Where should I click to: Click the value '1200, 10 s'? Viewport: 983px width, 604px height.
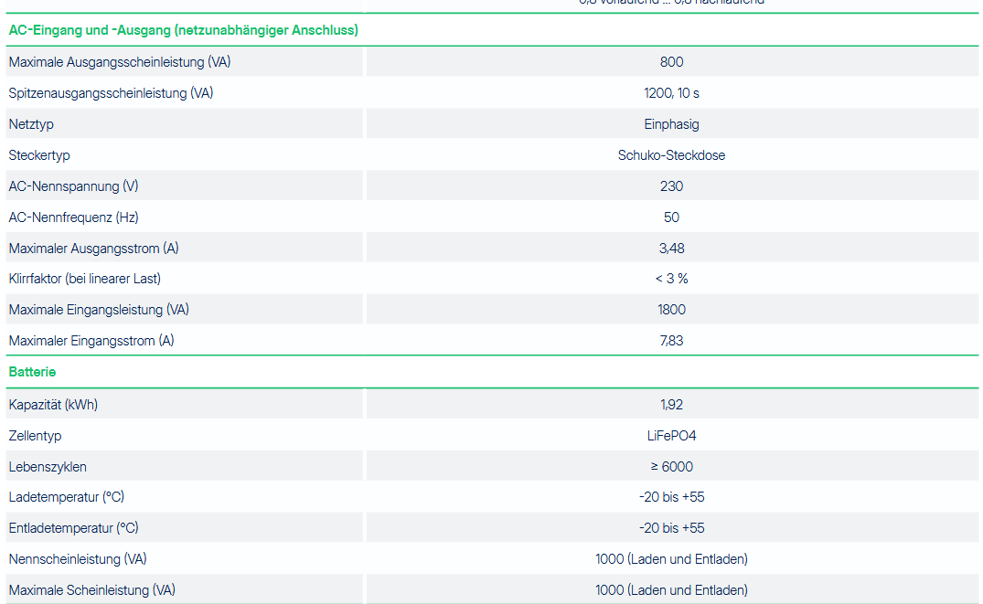click(x=671, y=93)
